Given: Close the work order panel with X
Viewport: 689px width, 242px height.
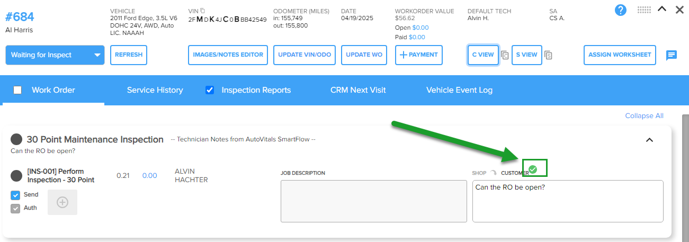Looking at the screenshot, I should [679, 9].
